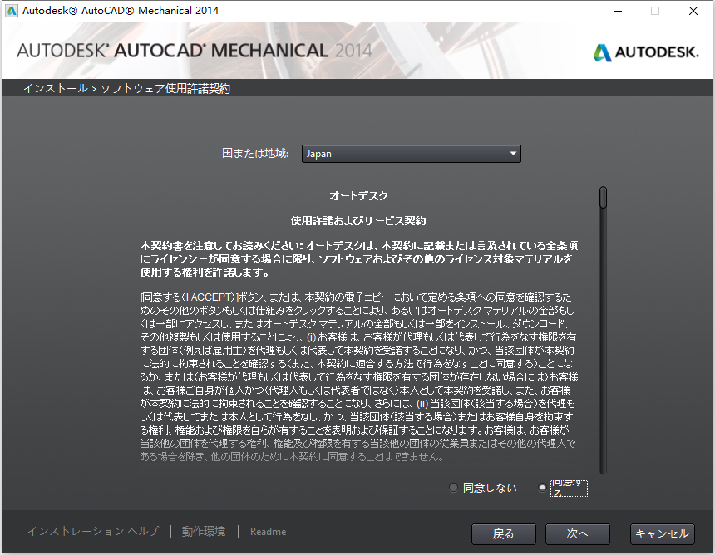Click the 使用許諾およびサービス契約 heading
715x555 pixels.
pyautogui.click(x=358, y=221)
